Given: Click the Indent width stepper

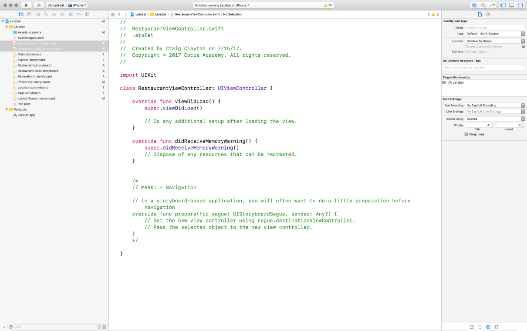Looking at the screenshot, I should 524,125.
